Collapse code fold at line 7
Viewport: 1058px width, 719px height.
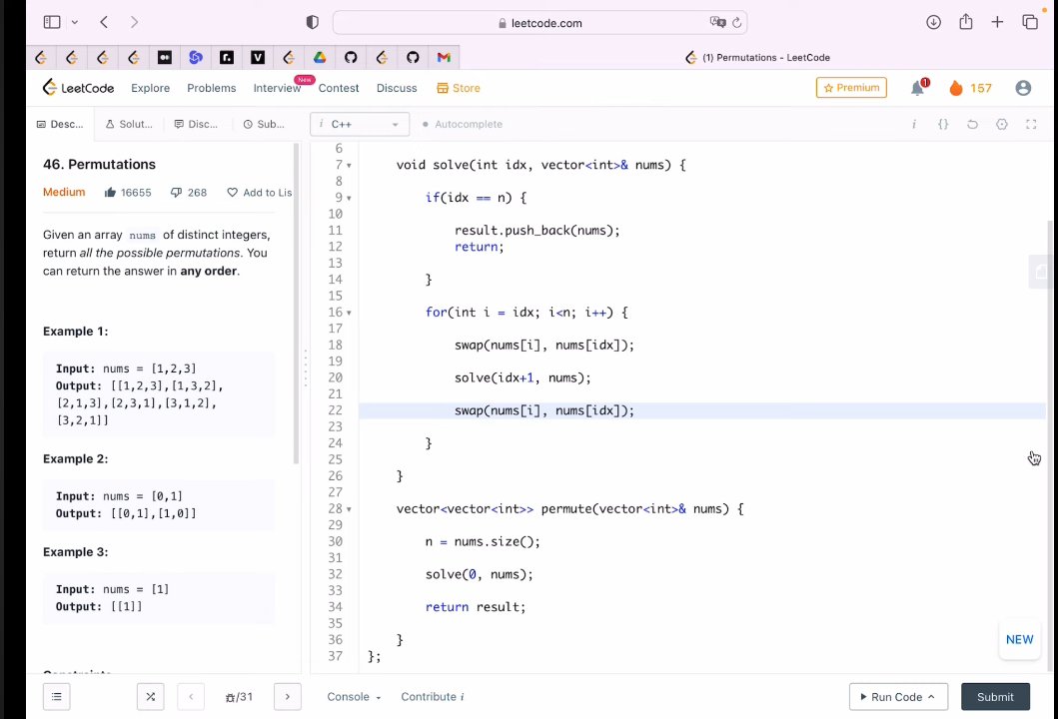click(x=349, y=165)
